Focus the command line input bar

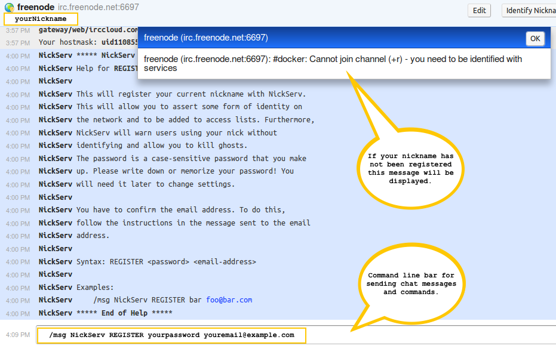(x=171, y=335)
